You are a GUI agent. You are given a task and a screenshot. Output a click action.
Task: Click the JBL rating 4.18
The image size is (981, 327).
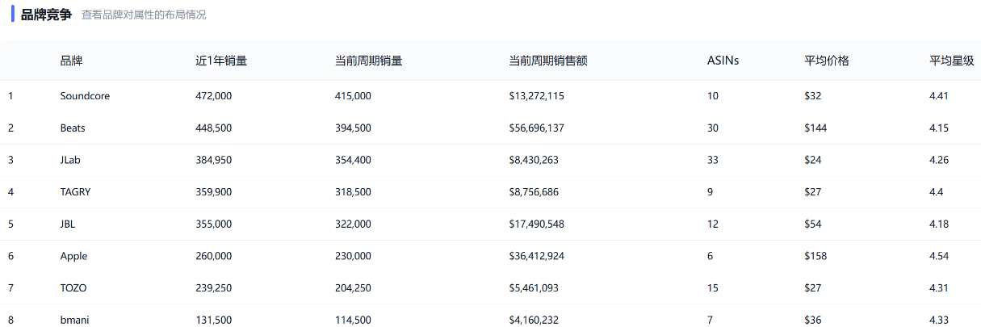pyautogui.click(x=939, y=224)
